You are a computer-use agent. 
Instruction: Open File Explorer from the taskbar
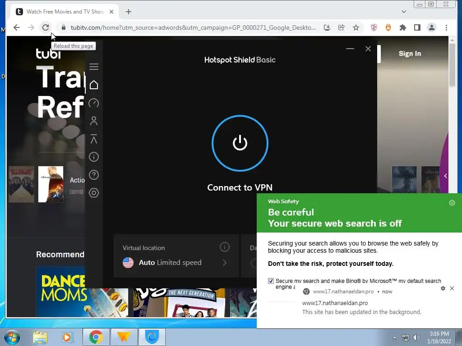(x=40, y=337)
